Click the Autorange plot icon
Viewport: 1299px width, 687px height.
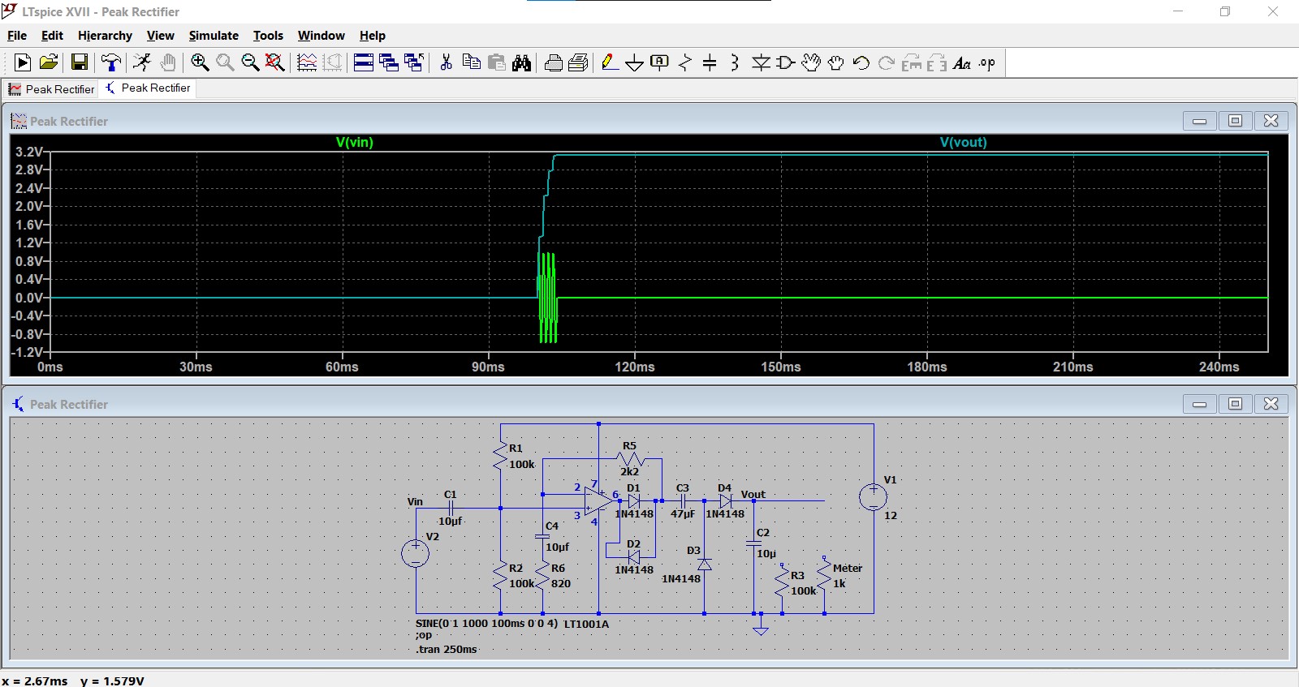(x=307, y=62)
